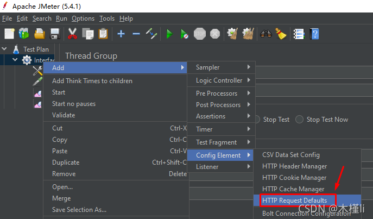Click the Copy icon in toolbar
373x219 pixels.
pyautogui.click(x=88, y=34)
